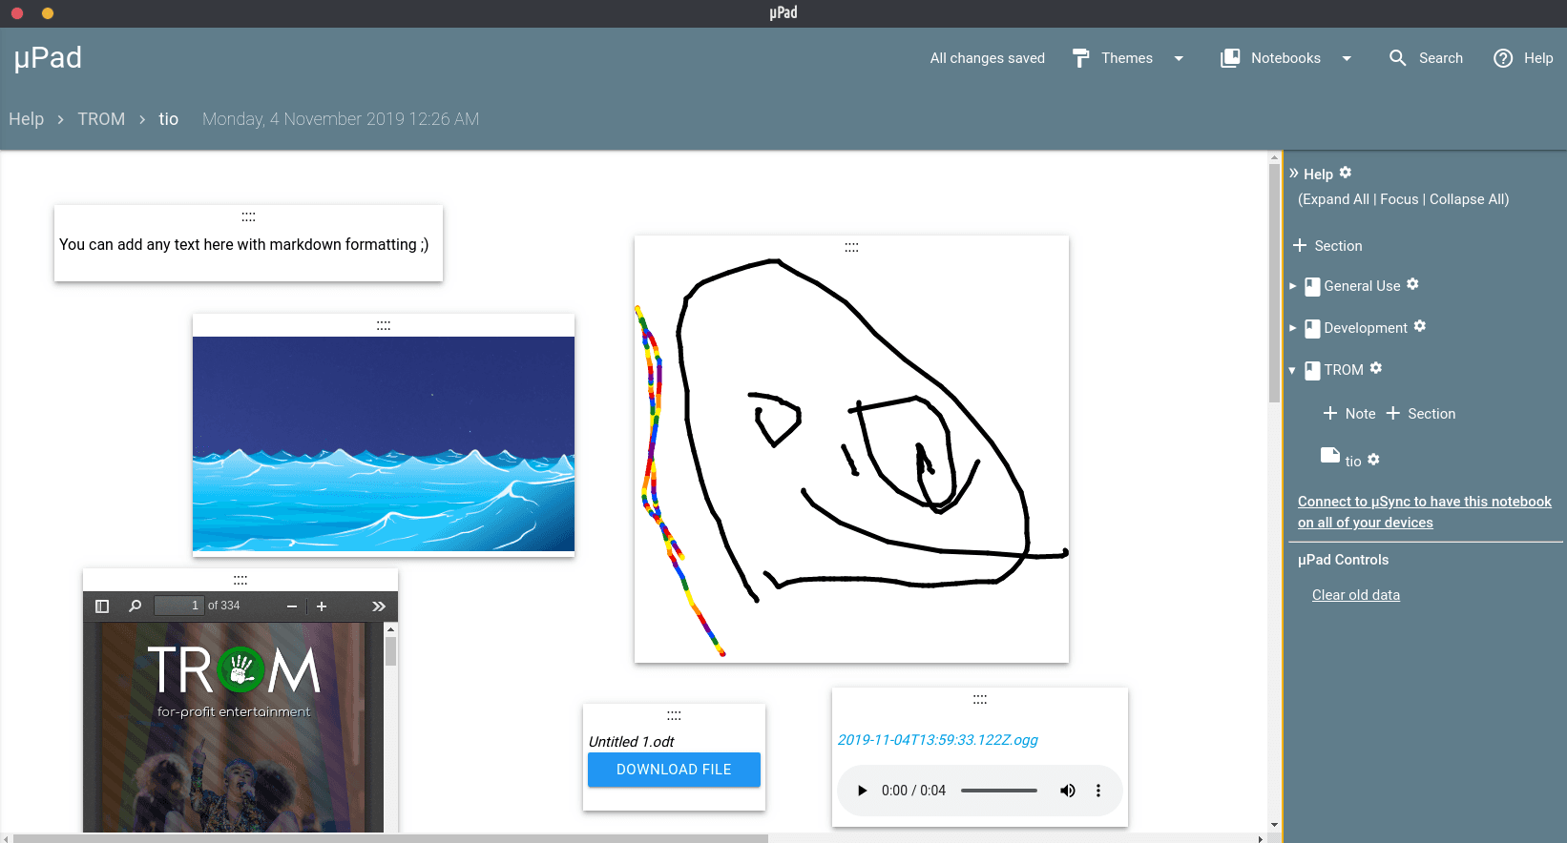Viewport: 1567px width, 843px height.
Task: Click the Clear old data link
Action: pos(1355,595)
